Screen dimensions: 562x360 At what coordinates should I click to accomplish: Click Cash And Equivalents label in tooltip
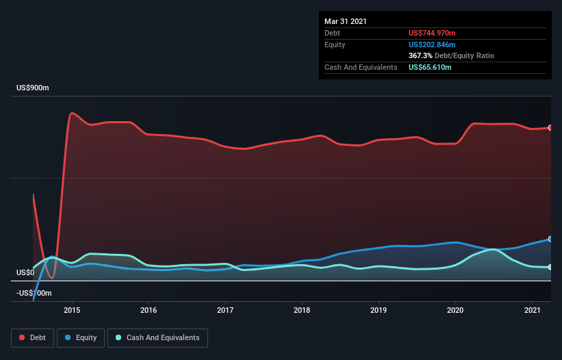point(361,67)
